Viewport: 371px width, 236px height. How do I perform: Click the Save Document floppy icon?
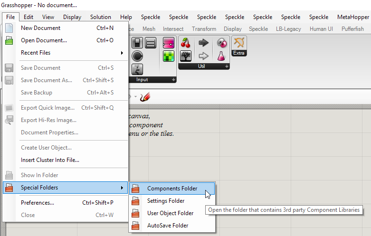tap(9, 68)
